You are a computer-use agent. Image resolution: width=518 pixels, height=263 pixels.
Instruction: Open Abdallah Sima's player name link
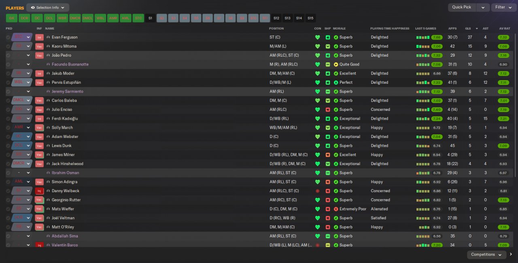tap(65, 236)
